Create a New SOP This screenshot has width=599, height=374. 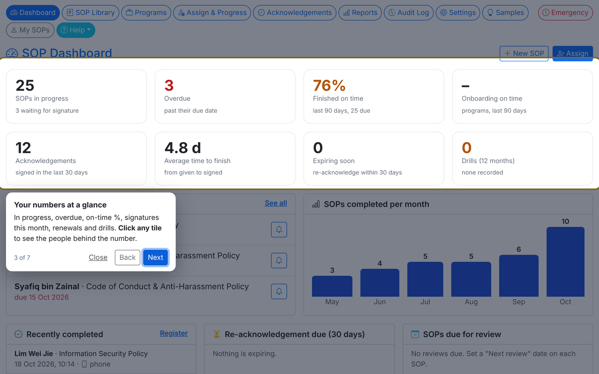tap(524, 53)
